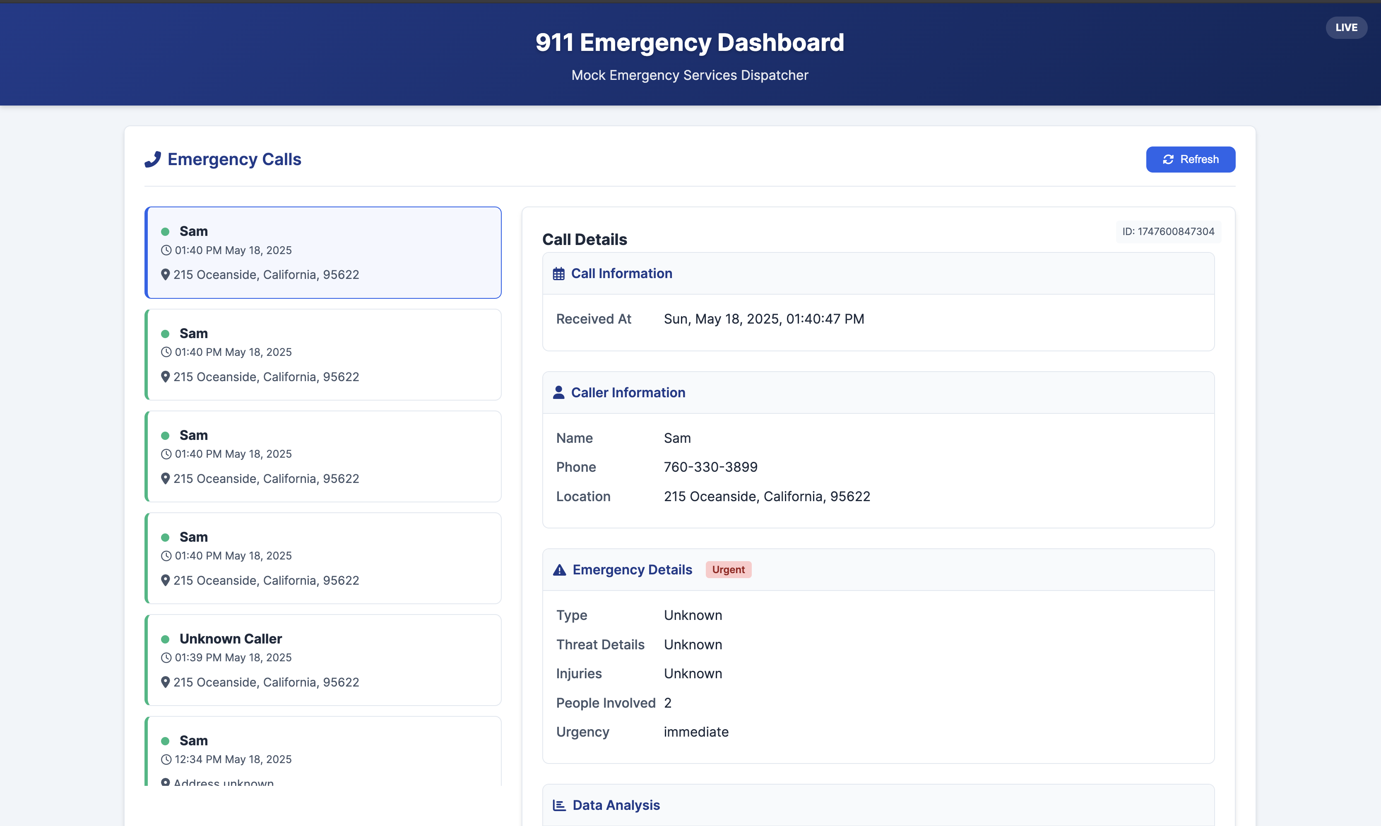Click the location pin icon in the selected call
Viewport: 1381px width, 826px height.
(x=165, y=274)
